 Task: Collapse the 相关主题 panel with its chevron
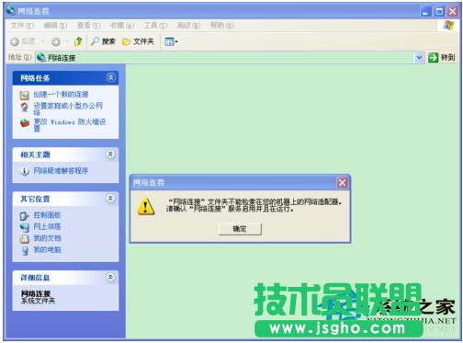tap(110, 154)
